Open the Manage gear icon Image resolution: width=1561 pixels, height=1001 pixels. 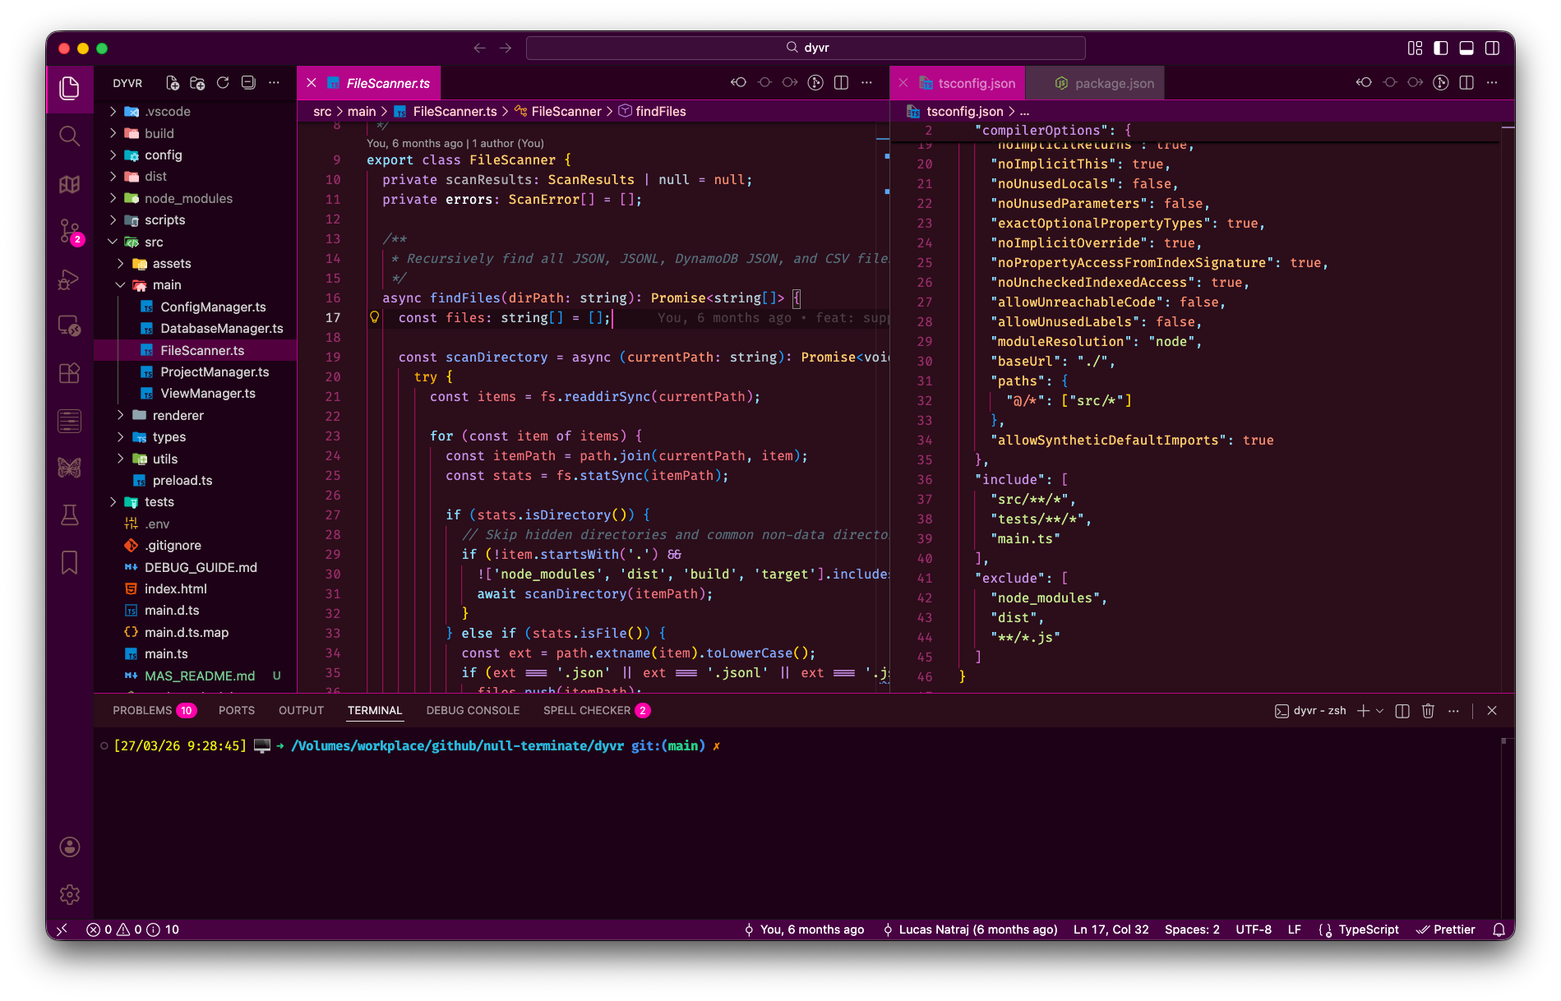70,894
